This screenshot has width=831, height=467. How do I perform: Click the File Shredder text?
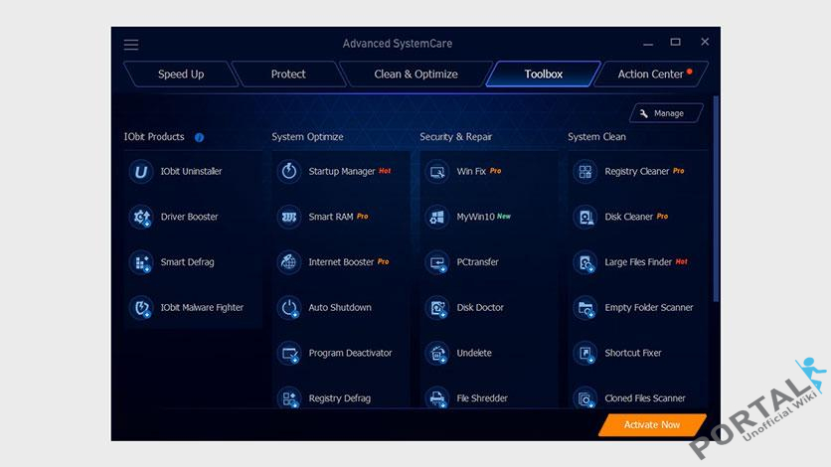coord(482,398)
